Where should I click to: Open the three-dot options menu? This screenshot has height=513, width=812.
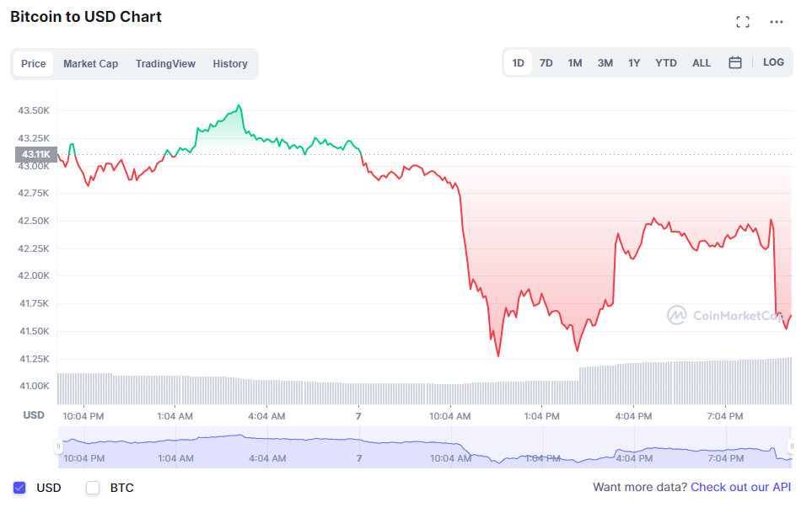[x=776, y=22]
